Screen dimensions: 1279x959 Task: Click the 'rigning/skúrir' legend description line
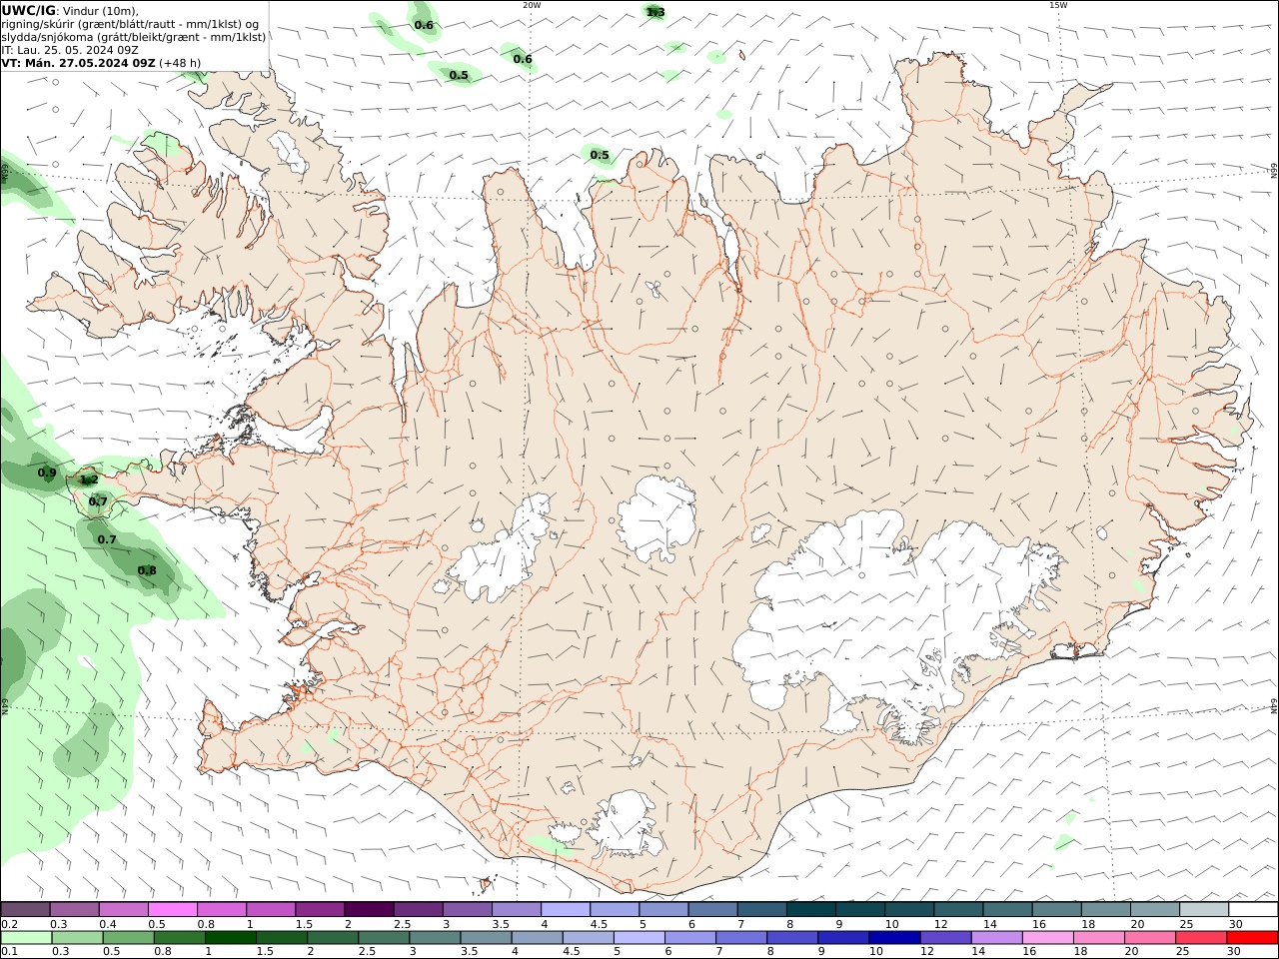coord(130,24)
